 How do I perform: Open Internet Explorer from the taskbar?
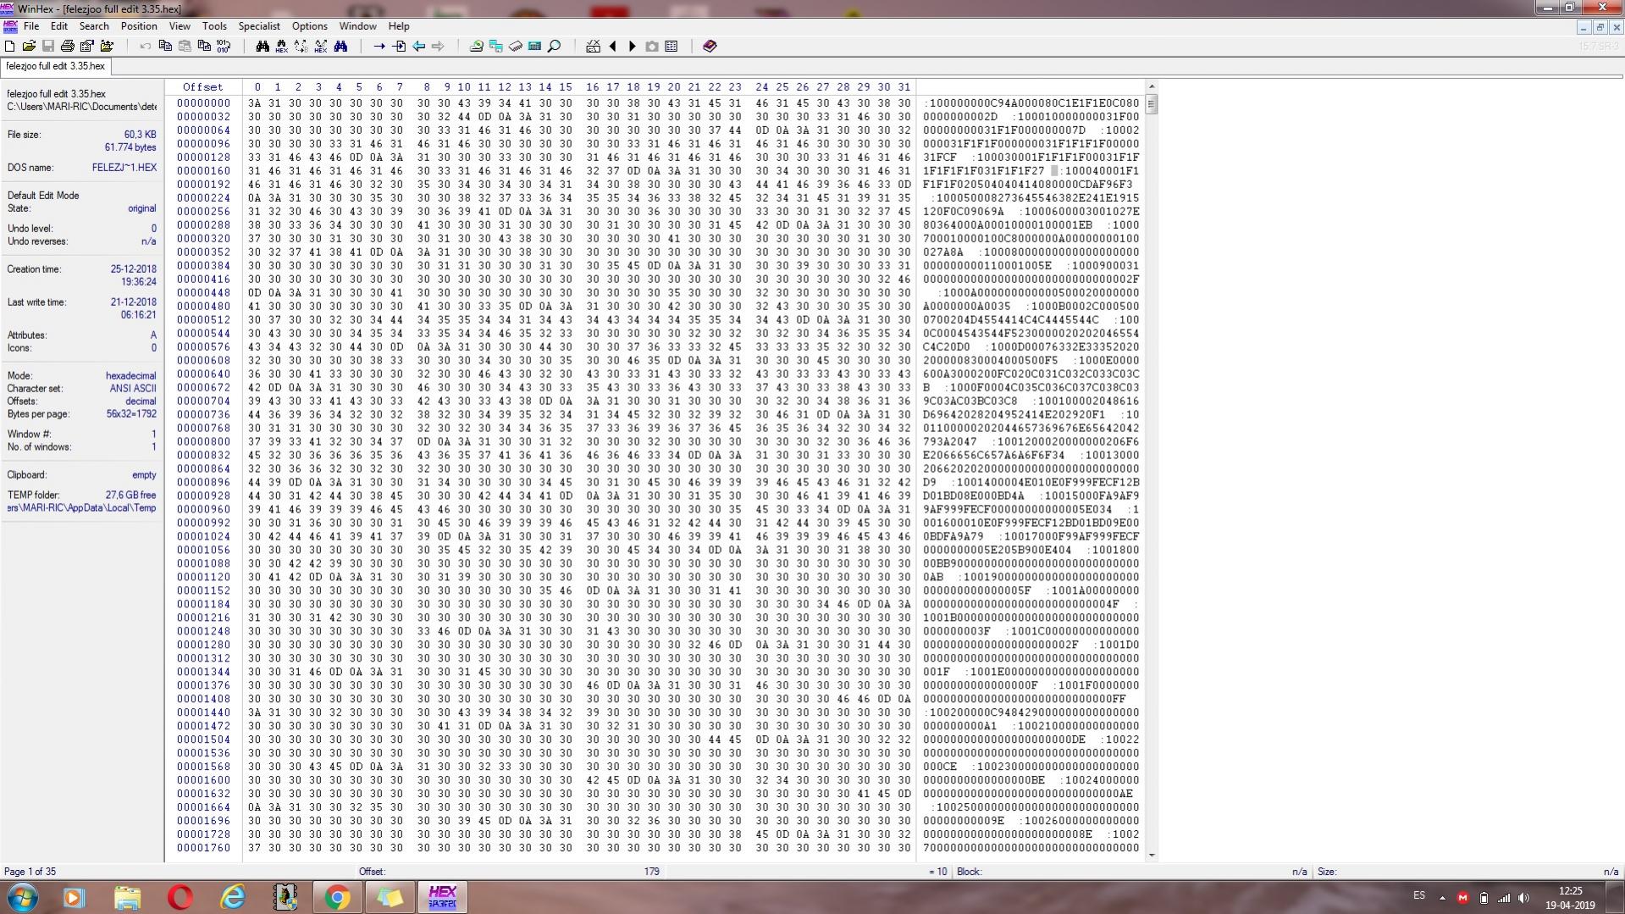232,897
